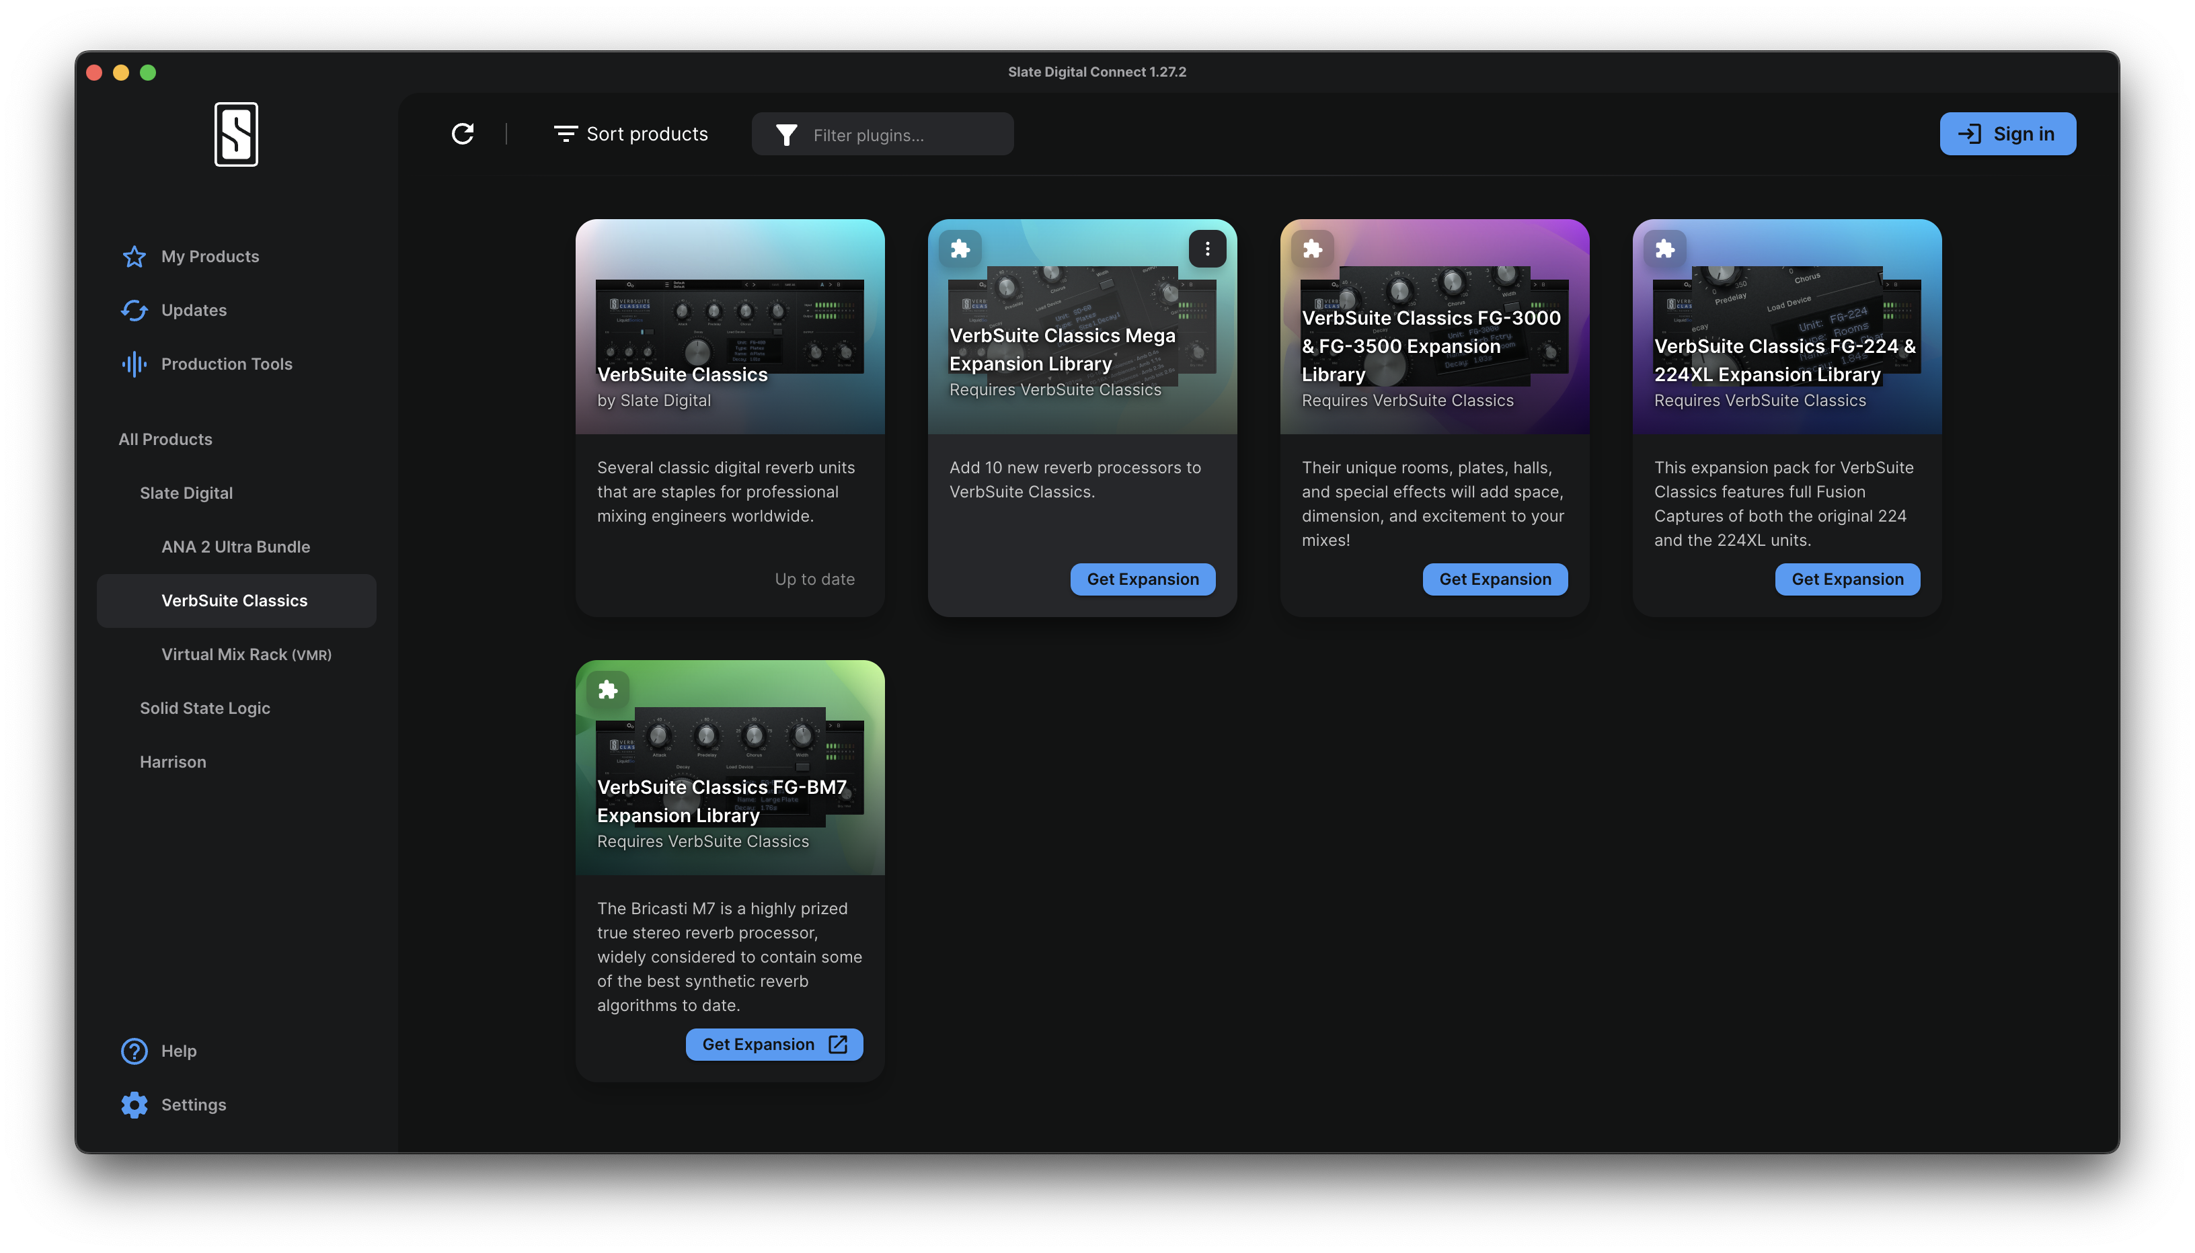
Task: Click the My Products star icon
Action: (x=134, y=257)
